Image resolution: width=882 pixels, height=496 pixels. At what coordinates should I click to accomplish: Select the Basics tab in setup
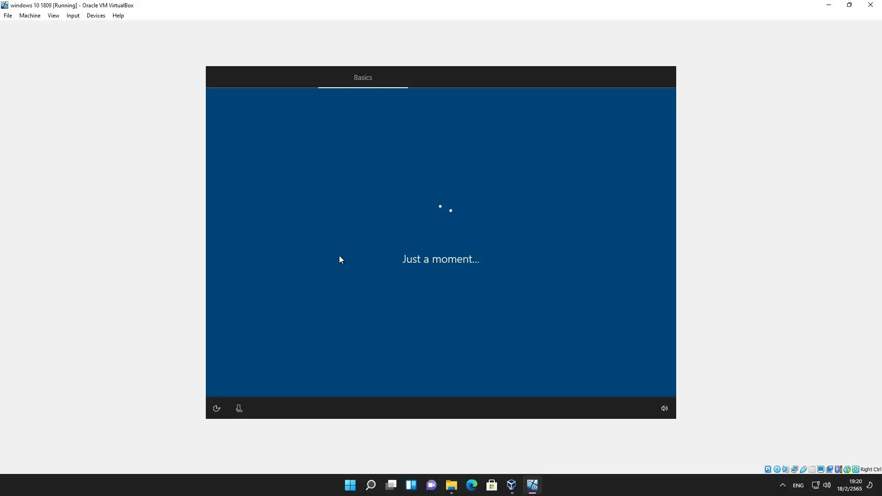pyautogui.click(x=362, y=78)
